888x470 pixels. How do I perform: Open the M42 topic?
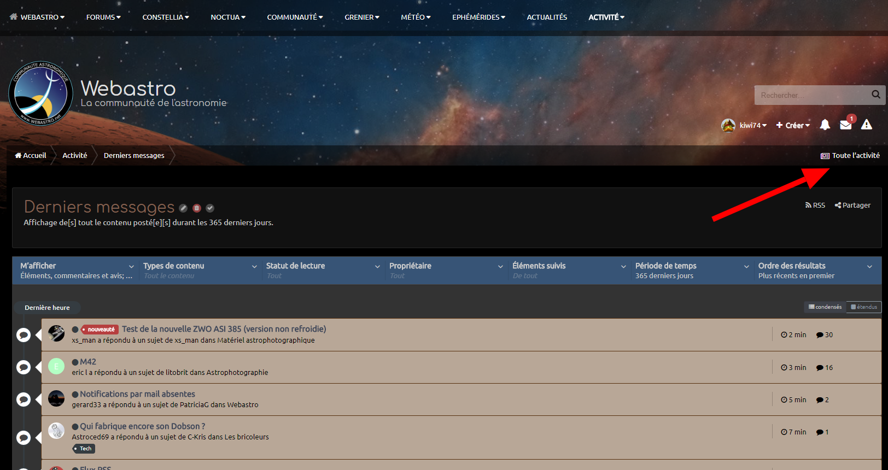pos(88,362)
